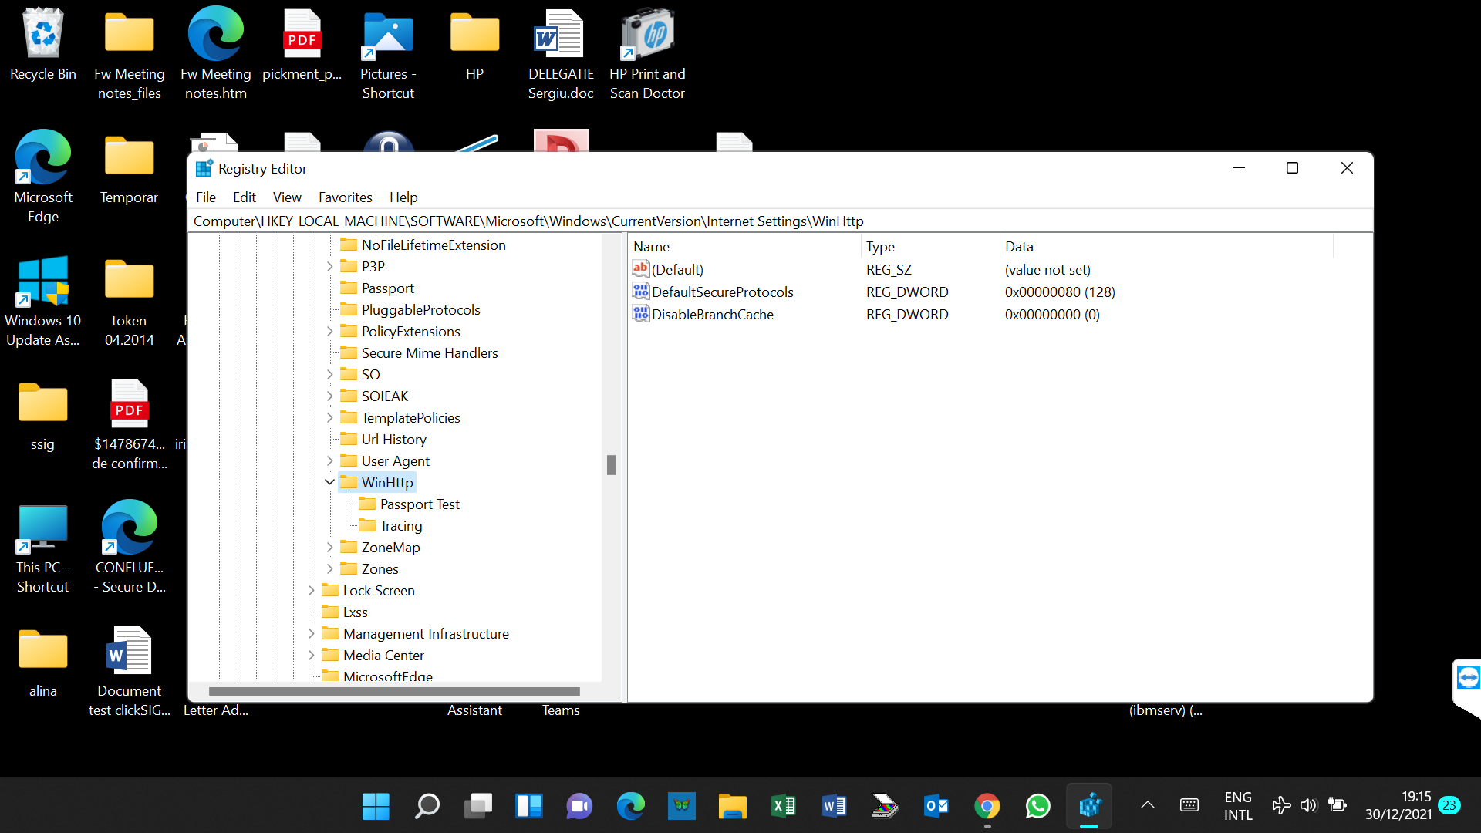1481x833 pixels.
Task: Collapse the WinHttp key
Action: pyautogui.click(x=330, y=482)
